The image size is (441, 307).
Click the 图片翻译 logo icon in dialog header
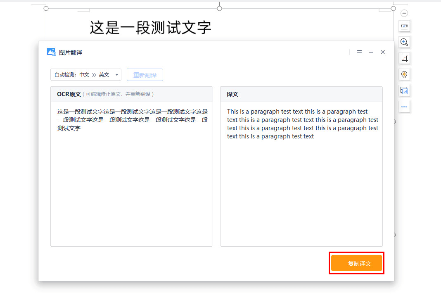pos(50,52)
